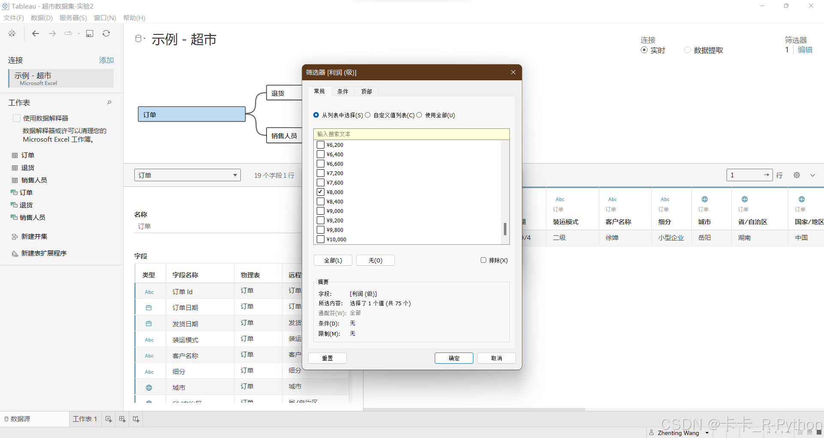Screen dimensions: 824x438
Task: Open the 文件(F) menu
Action: pos(14,18)
